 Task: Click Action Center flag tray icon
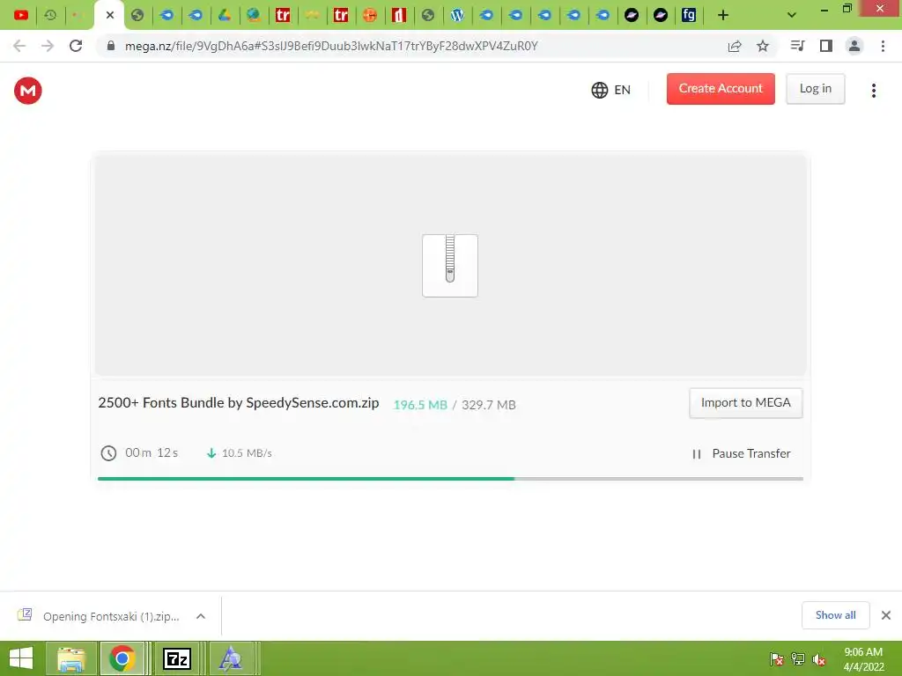(777, 658)
